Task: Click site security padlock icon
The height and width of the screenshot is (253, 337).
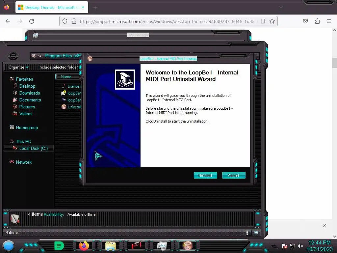Action: [74, 21]
